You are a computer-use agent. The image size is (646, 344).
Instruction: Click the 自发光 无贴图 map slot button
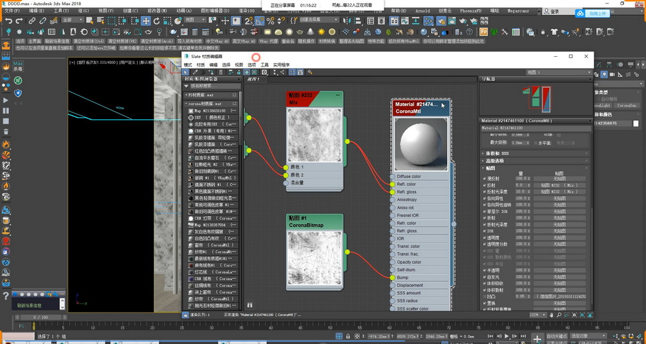[559, 277]
